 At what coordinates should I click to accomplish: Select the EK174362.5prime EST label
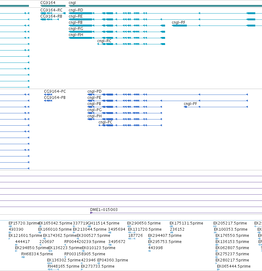pos(60,236)
